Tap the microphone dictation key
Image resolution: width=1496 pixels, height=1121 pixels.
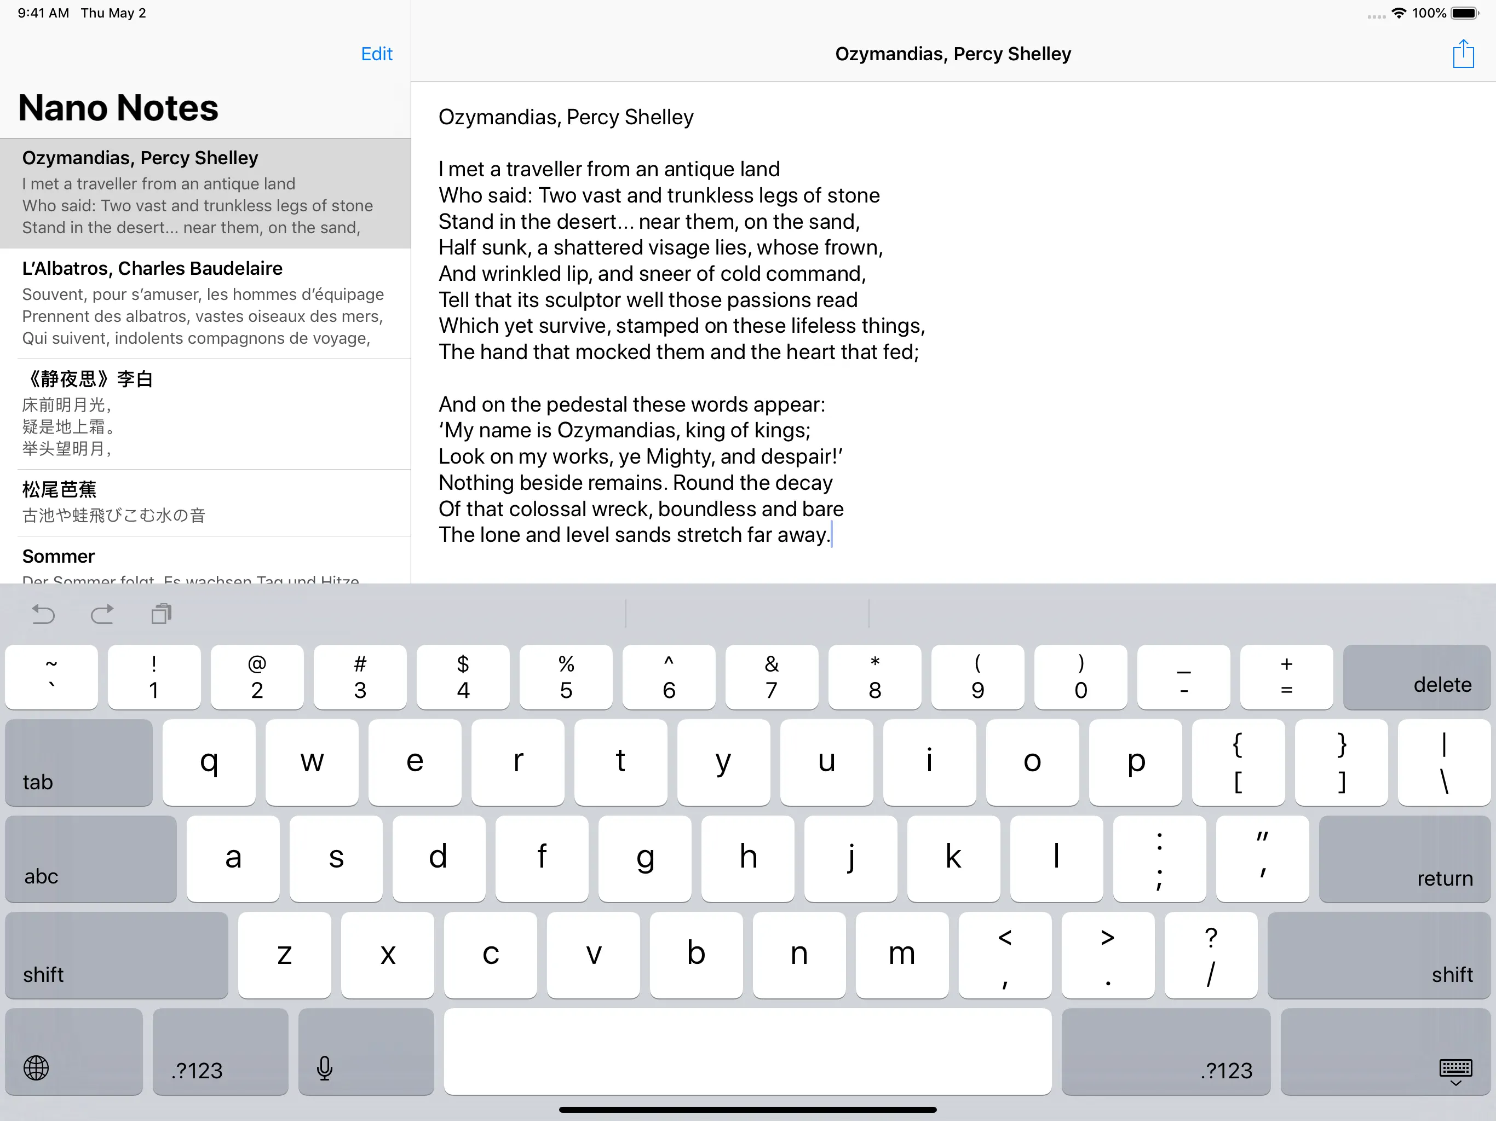tap(366, 1051)
